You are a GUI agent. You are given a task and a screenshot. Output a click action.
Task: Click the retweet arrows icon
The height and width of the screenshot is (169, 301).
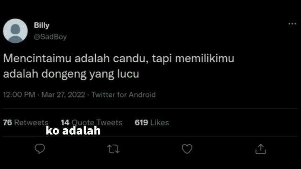(x=113, y=149)
